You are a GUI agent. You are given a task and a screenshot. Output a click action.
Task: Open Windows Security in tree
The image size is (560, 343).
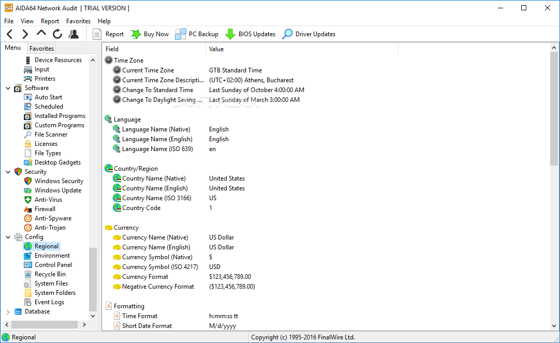click(x=54, y=181)
